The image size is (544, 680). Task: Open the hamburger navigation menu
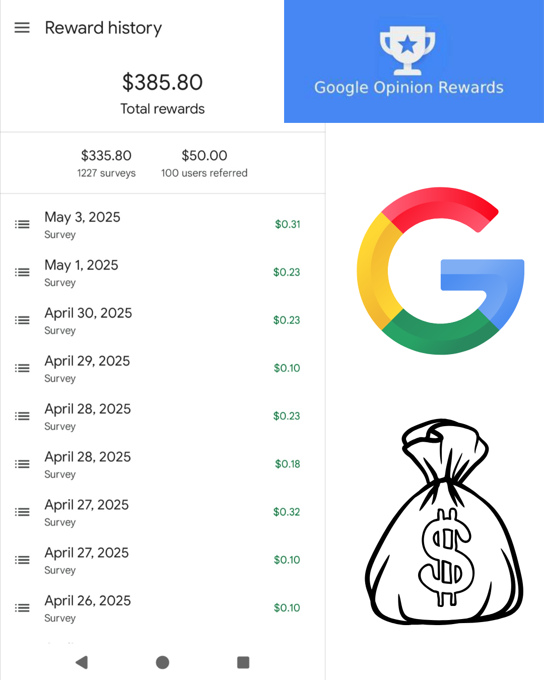coord(22,28)
